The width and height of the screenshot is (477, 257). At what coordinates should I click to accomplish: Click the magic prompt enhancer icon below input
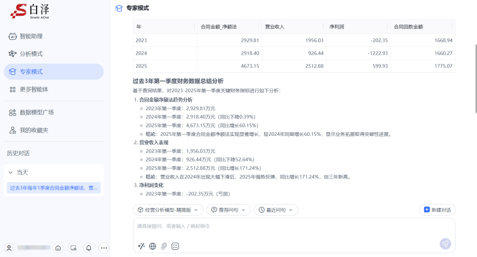pos(141,246)
